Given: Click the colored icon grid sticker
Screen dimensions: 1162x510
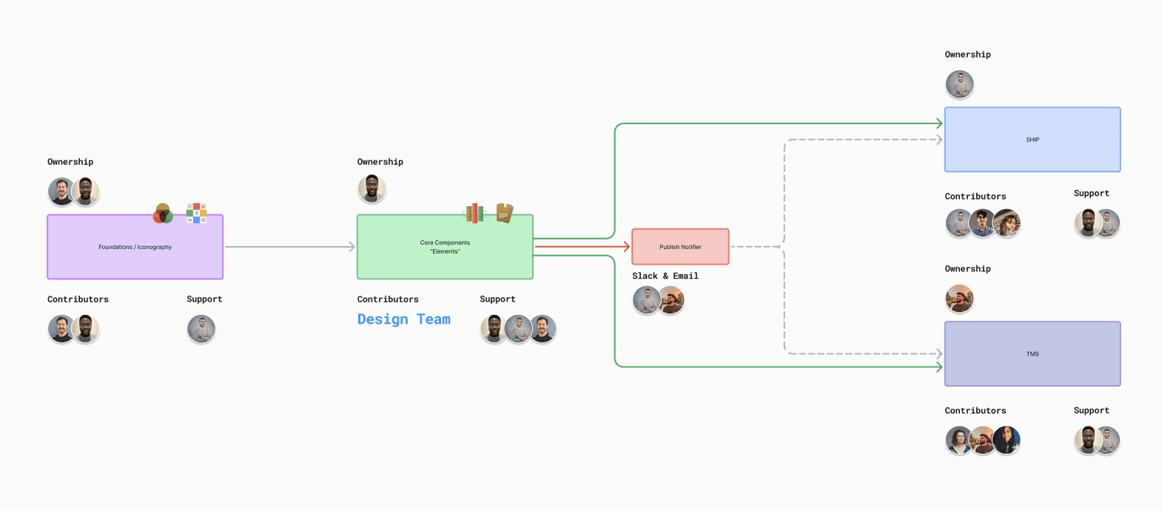Looking at the screenshot, I should tap(196, 213).
